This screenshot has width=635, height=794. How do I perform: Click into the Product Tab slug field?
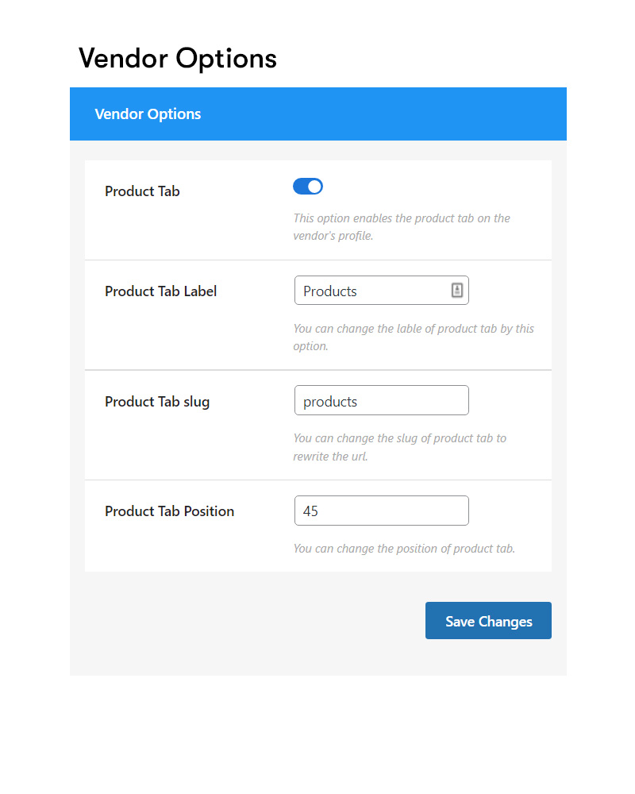[381, 400]
